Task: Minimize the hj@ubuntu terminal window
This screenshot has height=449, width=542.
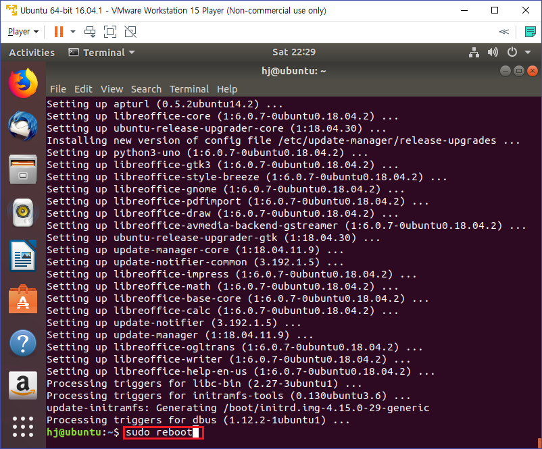Action: (x=505, y=71)
